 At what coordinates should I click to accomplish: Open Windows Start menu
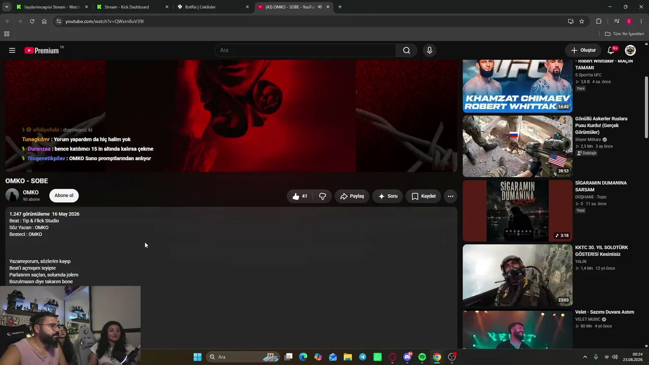click(197, 357)
